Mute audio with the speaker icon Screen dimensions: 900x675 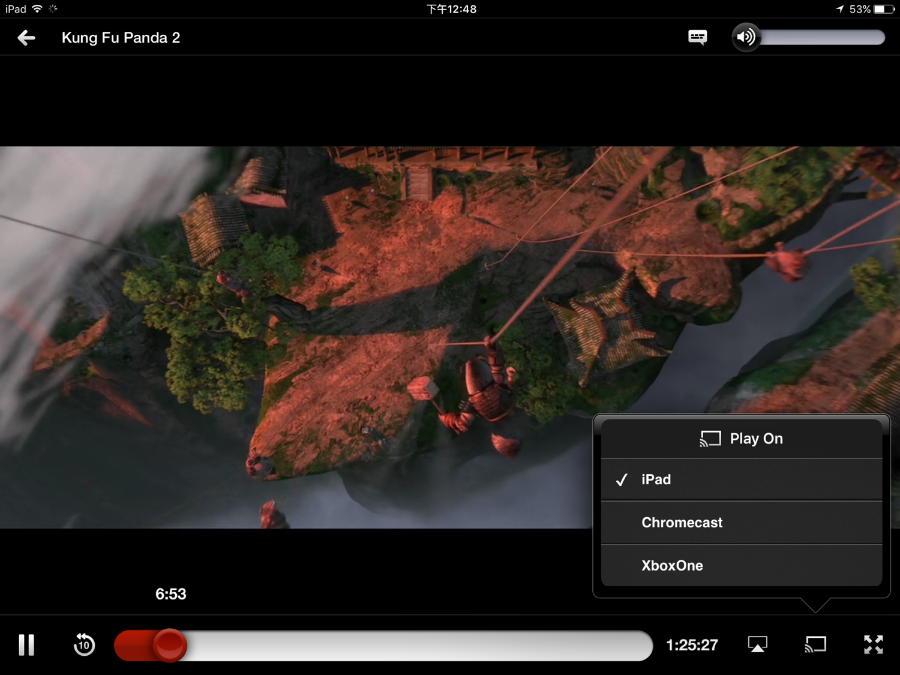pyautogui.click(x=746, y=37)
